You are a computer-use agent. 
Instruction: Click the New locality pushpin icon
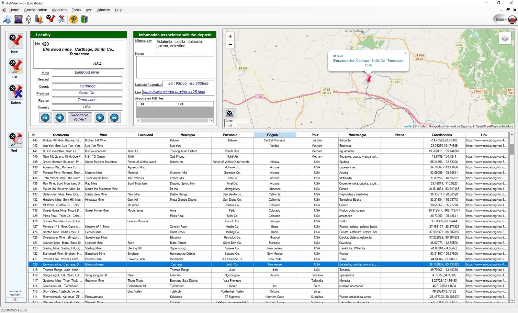(x=16, y=41)
